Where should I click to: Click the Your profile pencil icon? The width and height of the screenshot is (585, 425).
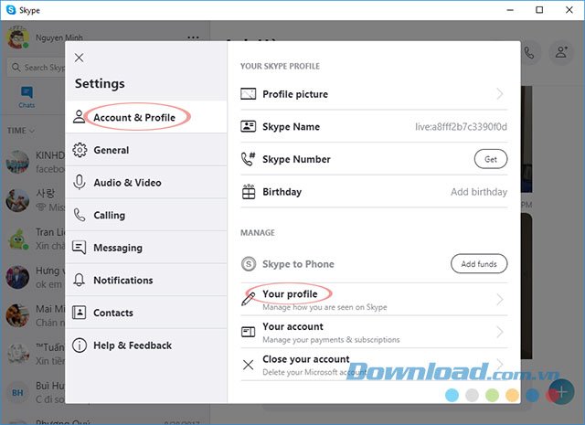coord(248,299)
